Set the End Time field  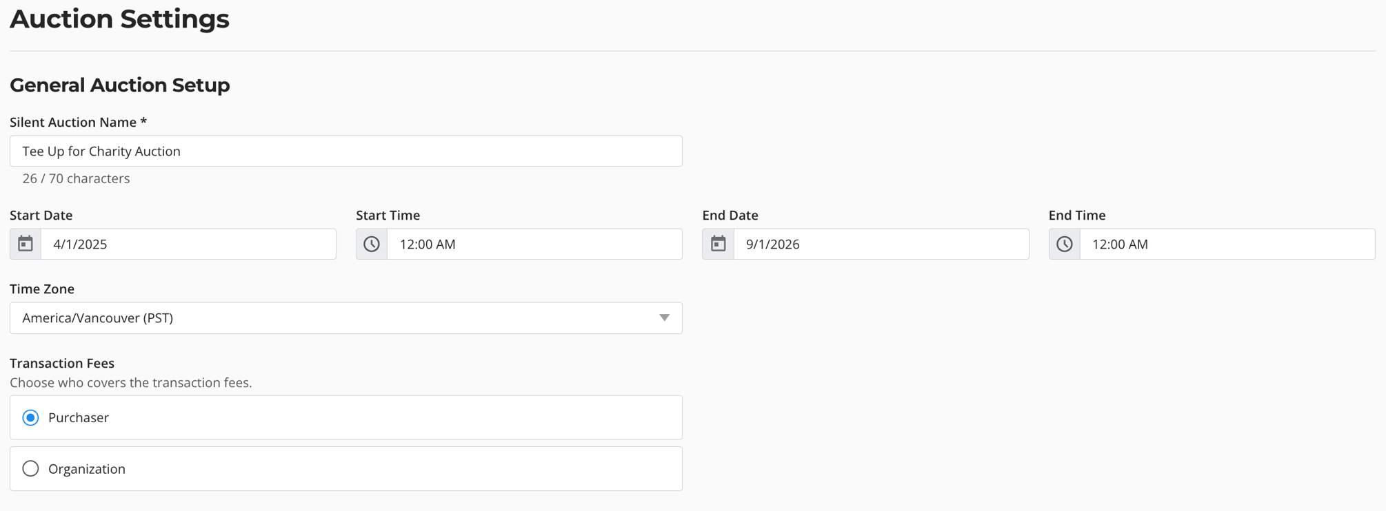pos(1227,244)
